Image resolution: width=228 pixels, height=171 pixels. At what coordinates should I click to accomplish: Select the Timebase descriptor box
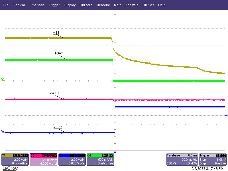coord(182,160)
